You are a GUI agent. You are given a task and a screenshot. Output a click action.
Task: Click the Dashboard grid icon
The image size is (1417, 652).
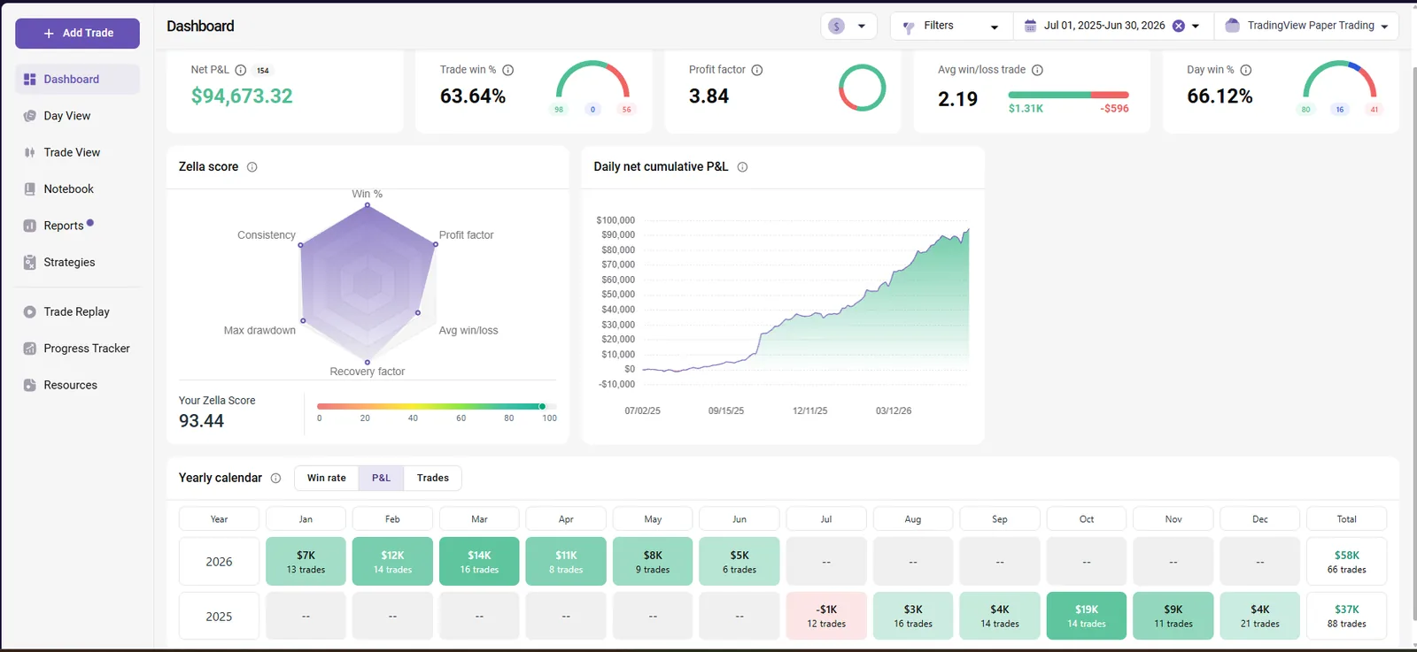coord(29,80)
